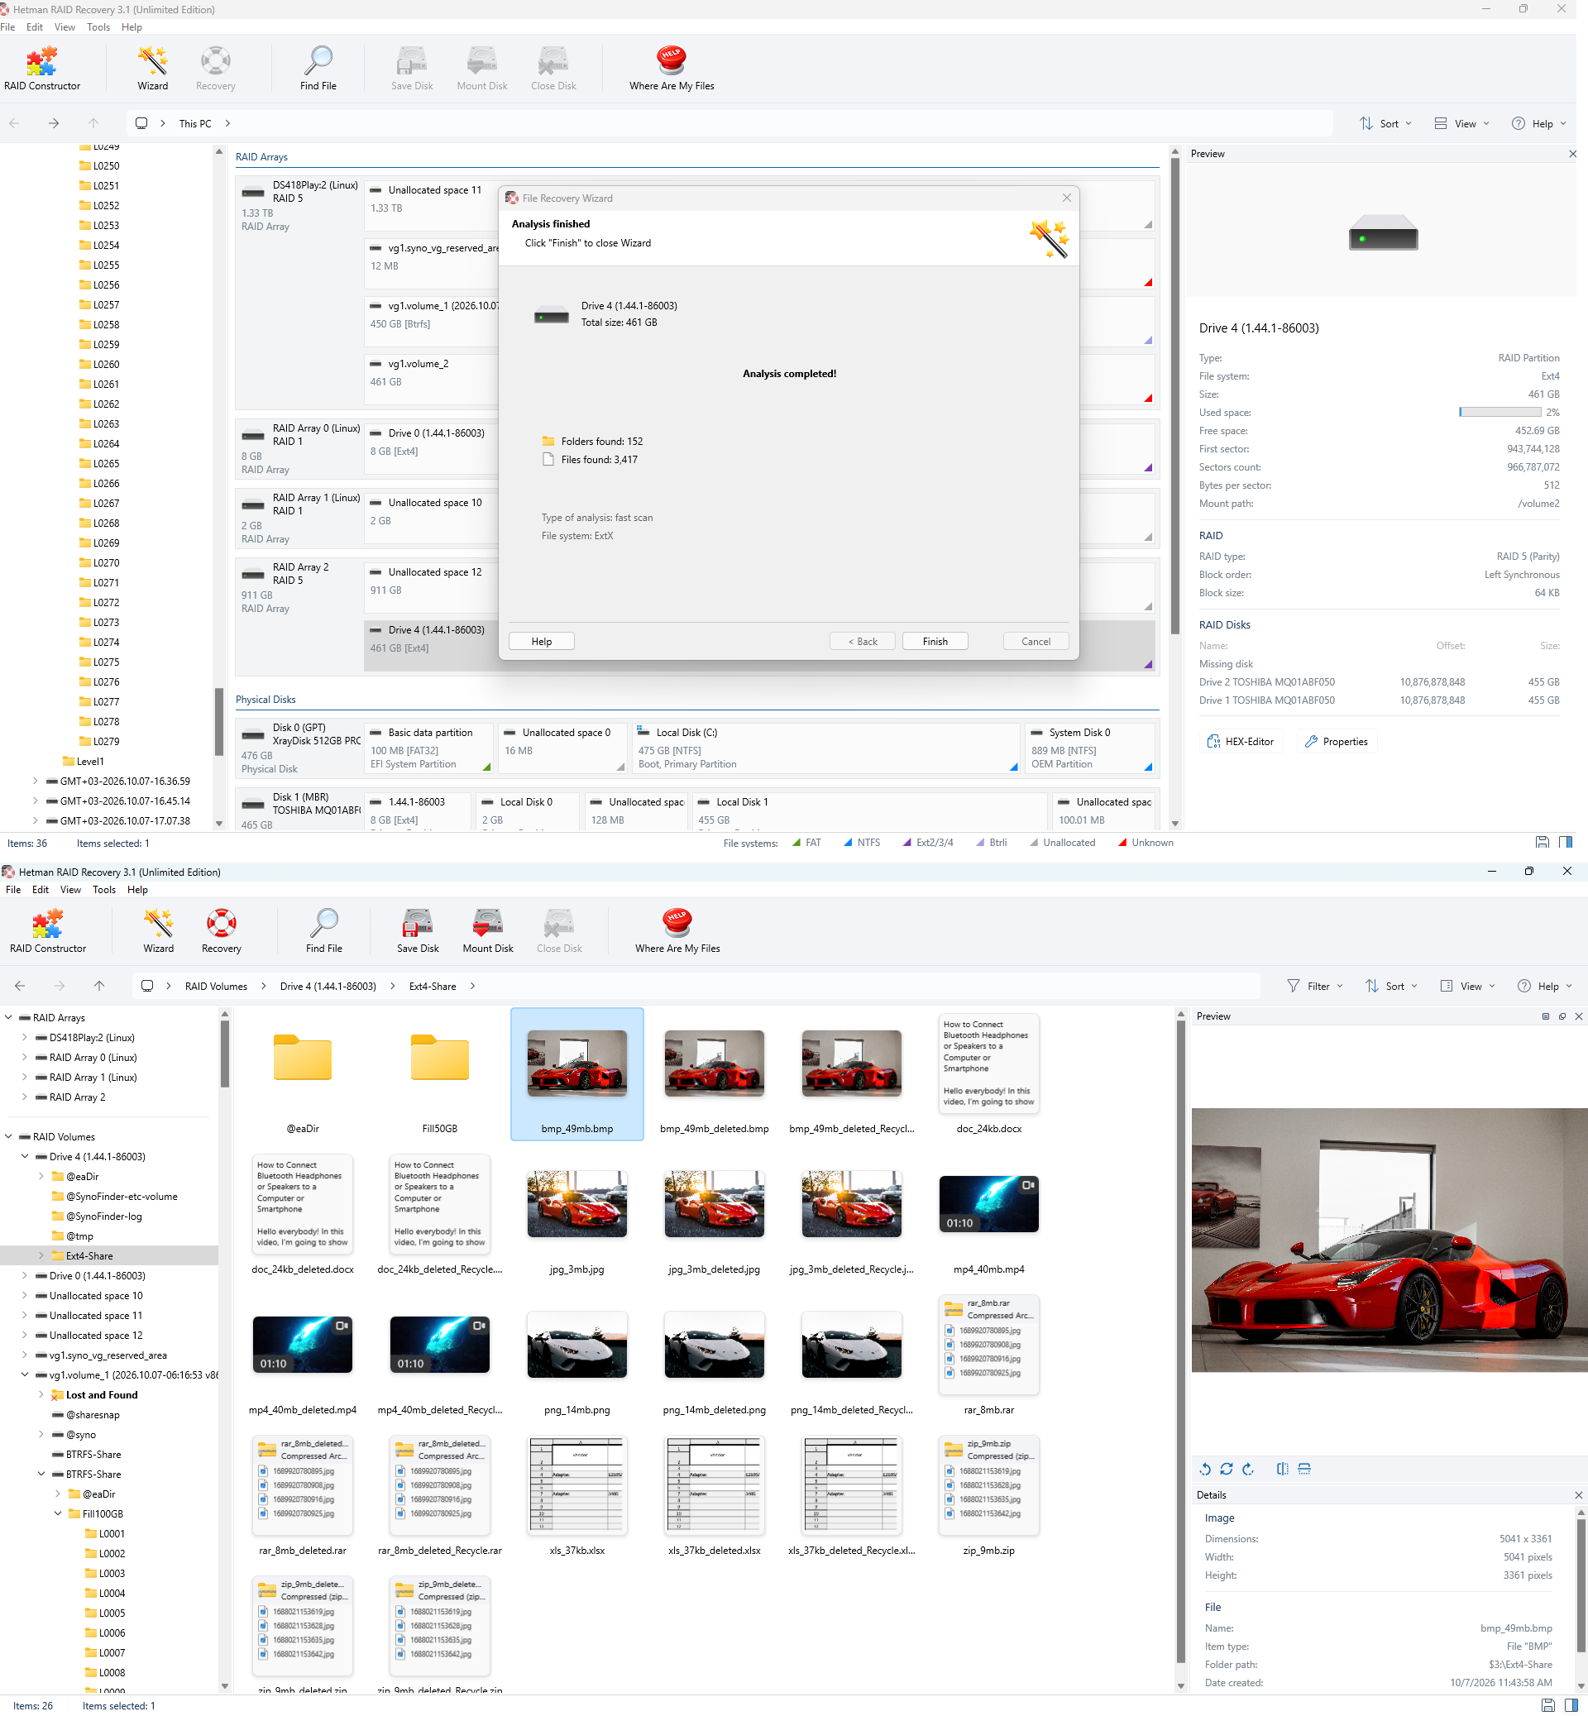Click the back arrow in the lower window's address bar
Viewport: 1588px width, 1716px height.
click(20, 986)
